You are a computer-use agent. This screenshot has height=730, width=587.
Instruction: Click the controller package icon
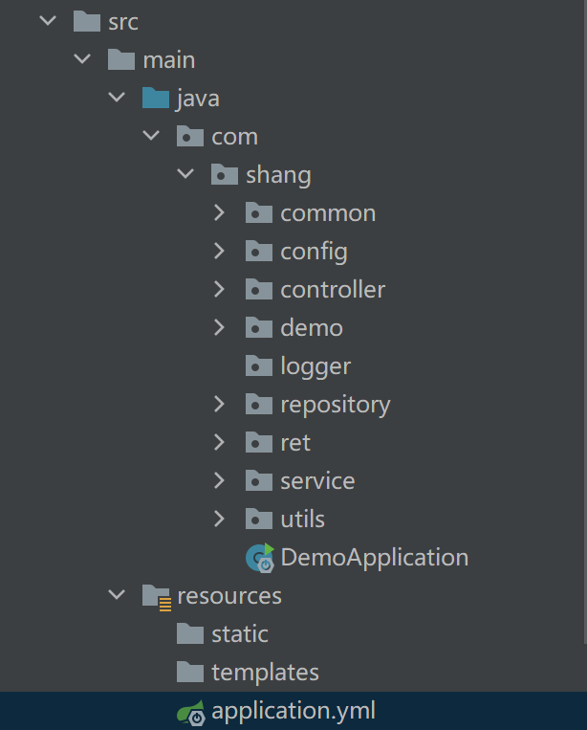[259, 289]
